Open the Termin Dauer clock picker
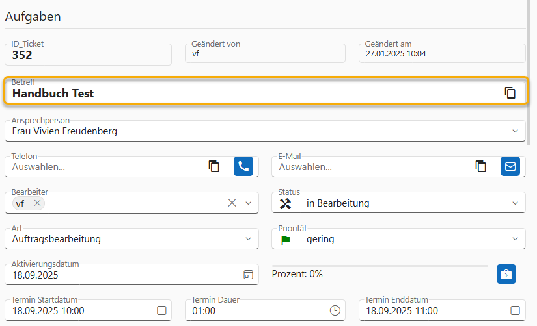The width and height of the screenshot is (537, 326). coord(335,310)
